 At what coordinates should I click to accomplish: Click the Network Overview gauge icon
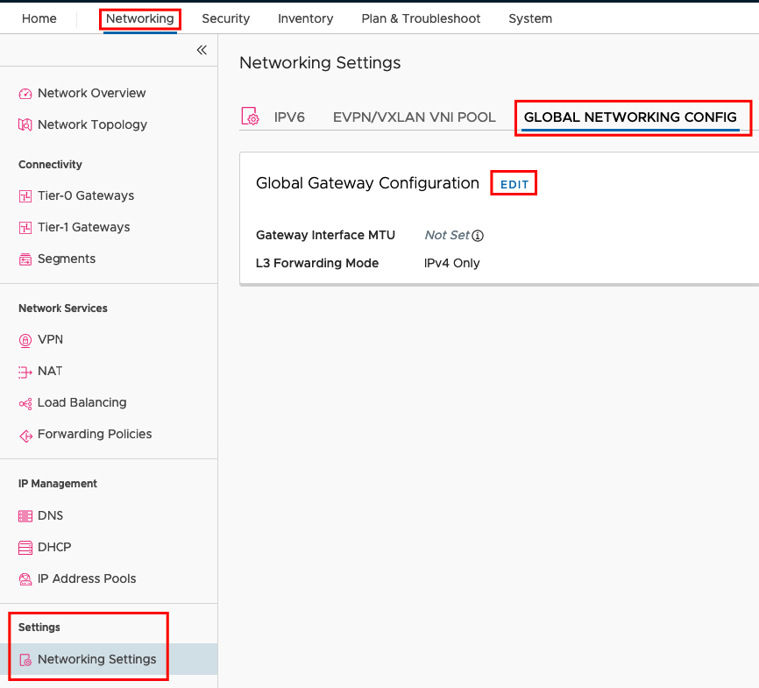(25, 94)
